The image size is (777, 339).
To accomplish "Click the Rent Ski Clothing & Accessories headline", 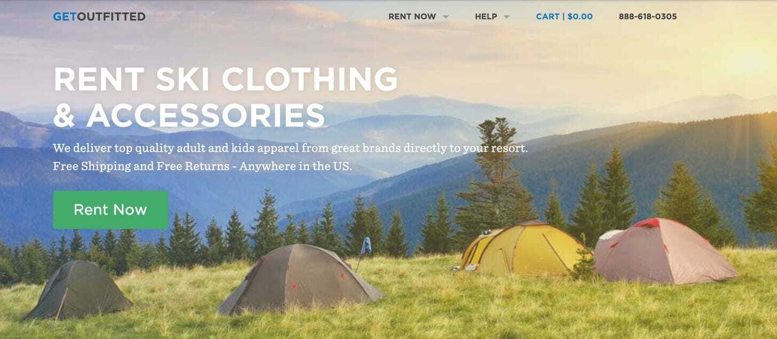I will [x=225, y=97].
